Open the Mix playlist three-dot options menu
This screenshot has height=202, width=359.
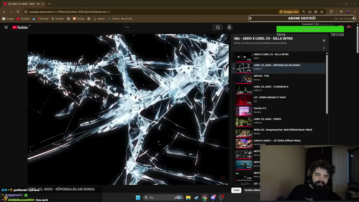point(324,48)
